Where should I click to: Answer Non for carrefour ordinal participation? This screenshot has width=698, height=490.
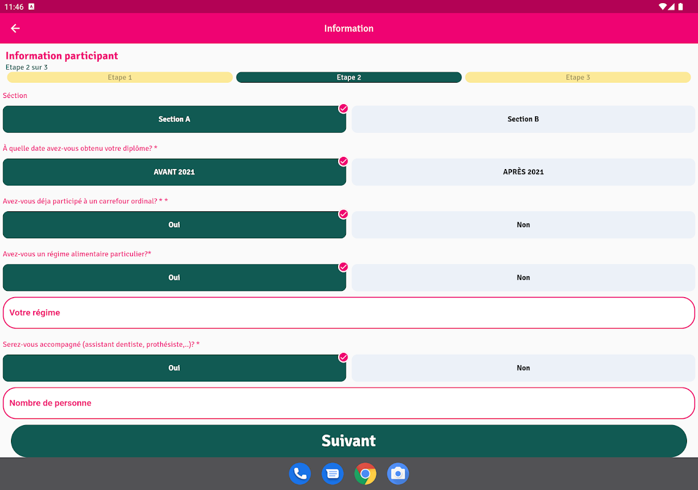pos(523,225)
